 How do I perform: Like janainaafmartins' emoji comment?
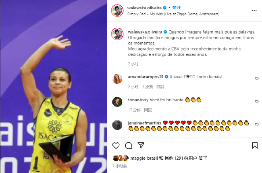256,125
